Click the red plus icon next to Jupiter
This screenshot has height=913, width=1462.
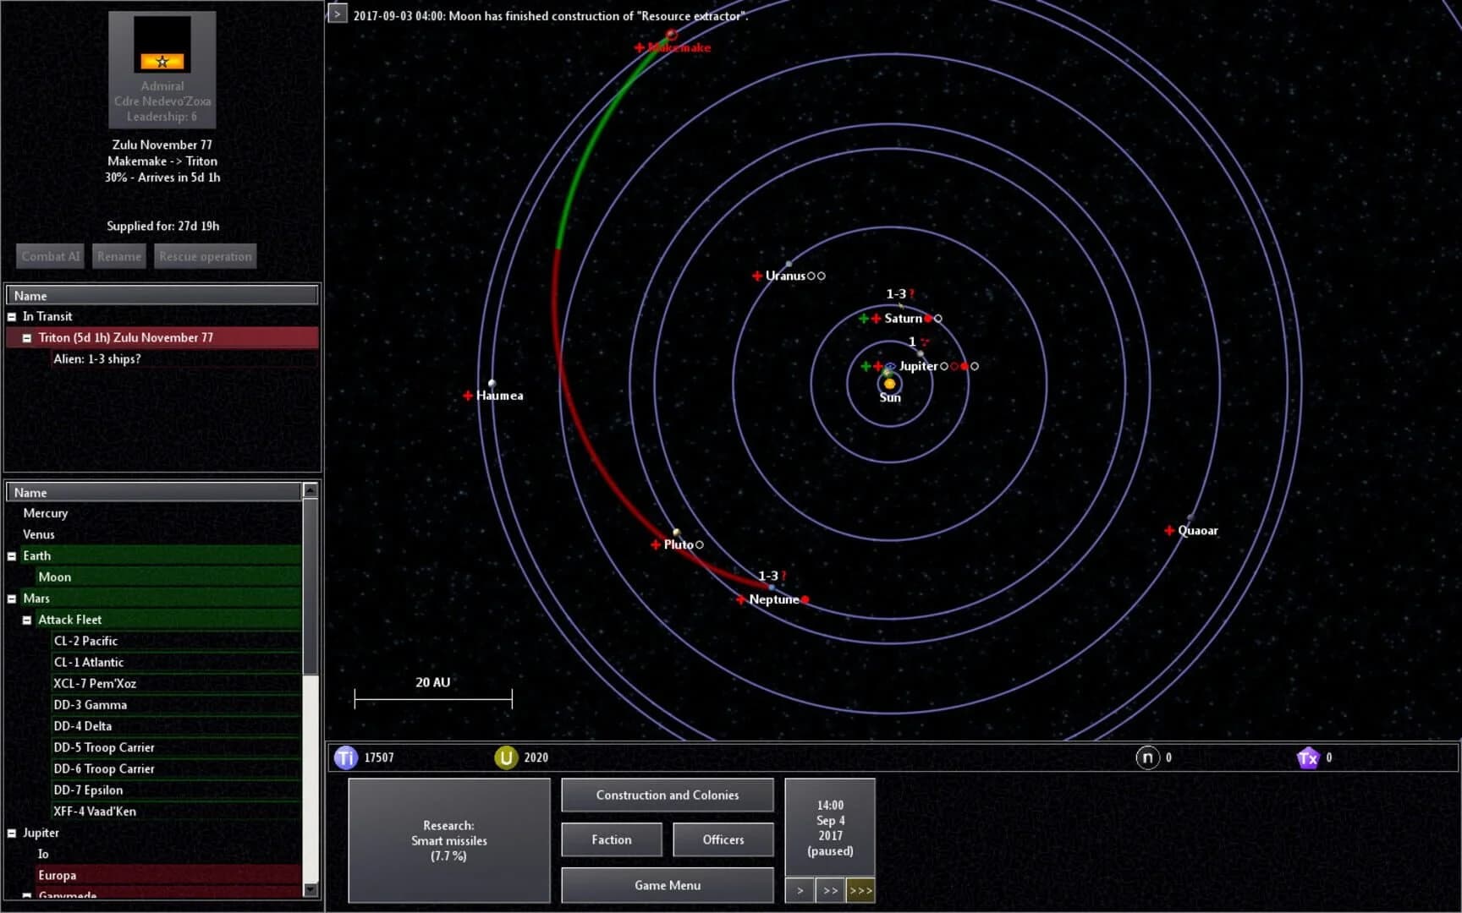pos(877,367)
